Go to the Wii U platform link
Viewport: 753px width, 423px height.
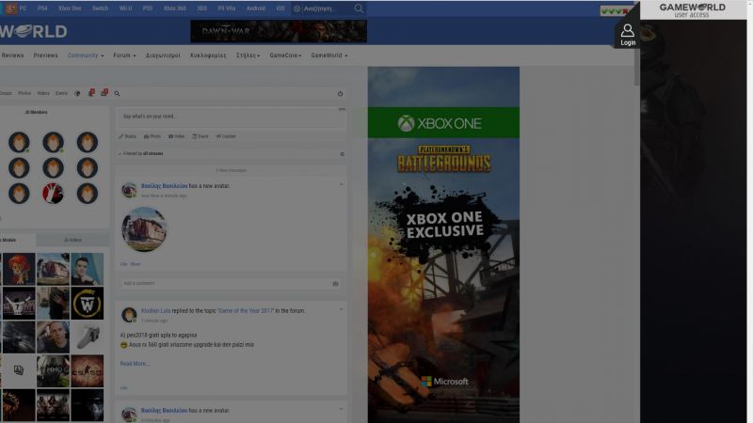point(125,8)
